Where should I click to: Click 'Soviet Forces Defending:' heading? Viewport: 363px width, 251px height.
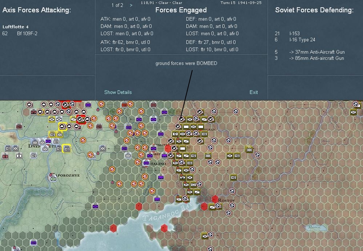314,10
